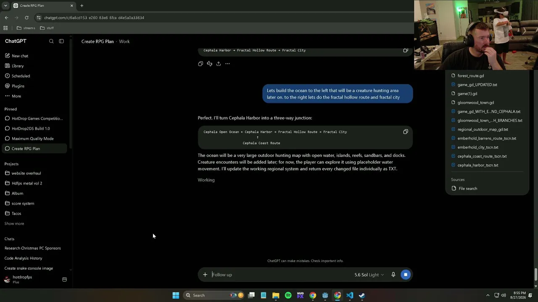Open pinned chat Maximum Quality Mode
538x302 pixels.
pos(34,138)
